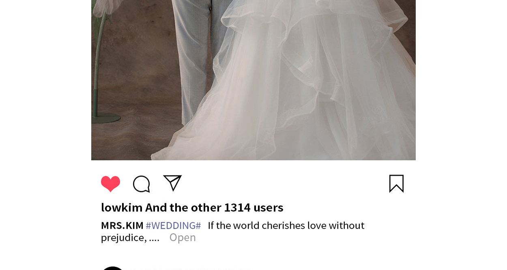The image size is (507, 270).
Task: Open comments with the speech bubble icon
Action: pos(142,184)
